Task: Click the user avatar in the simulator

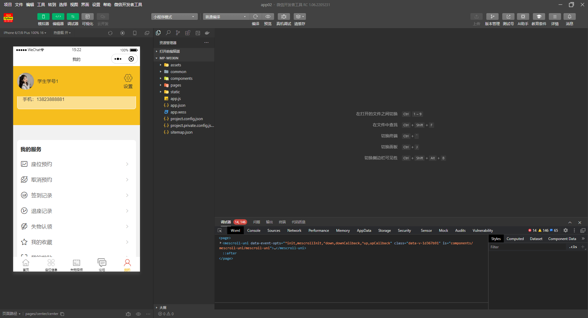Action: (26, 81)
